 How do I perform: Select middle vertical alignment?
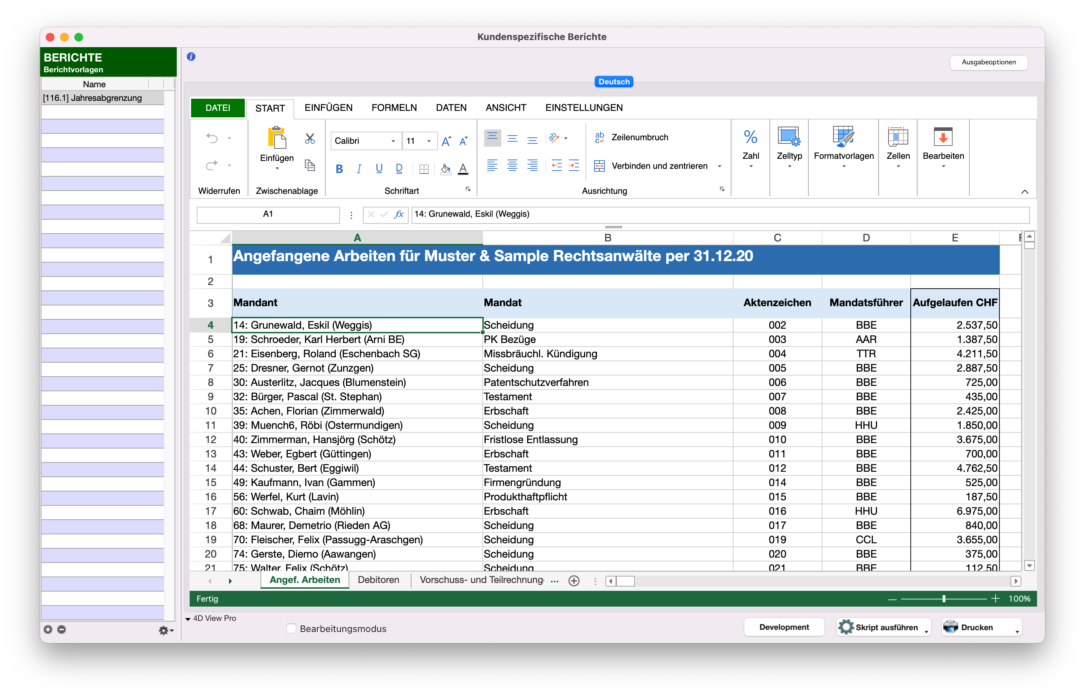coord(512,138)
